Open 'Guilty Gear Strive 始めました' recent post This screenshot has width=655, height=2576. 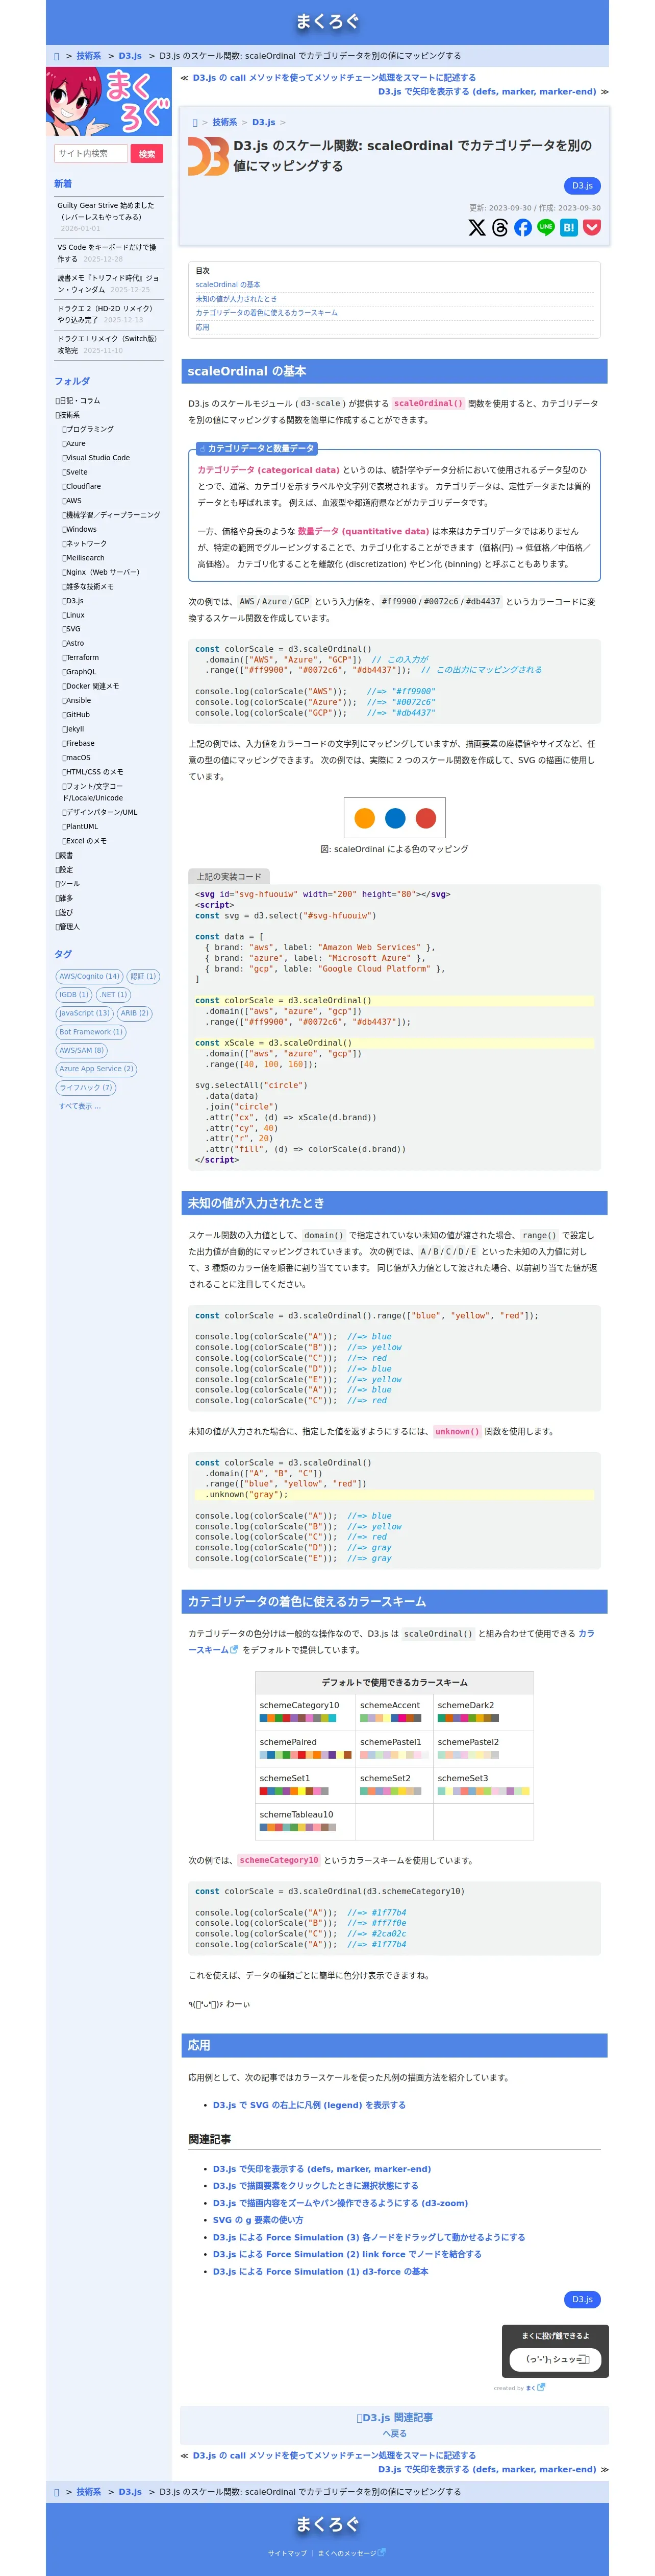[107, 211]
